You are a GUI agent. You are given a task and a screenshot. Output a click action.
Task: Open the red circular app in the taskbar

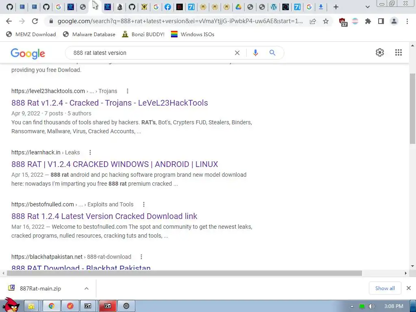(70, 306)
